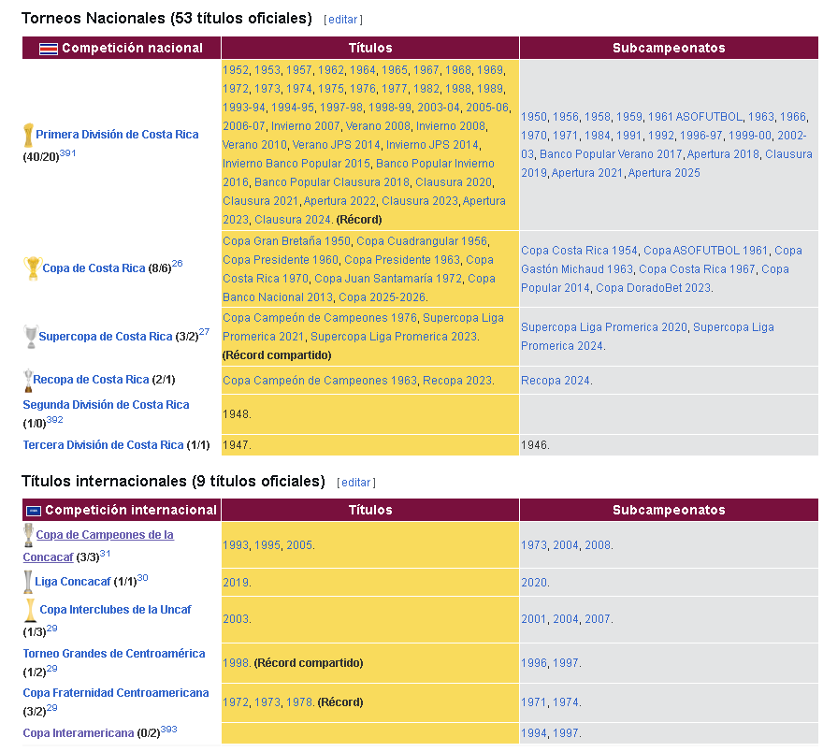Open the Clausura 2024 title link
Viewport: 823px width, 752px height.
[x=293, y=220]
